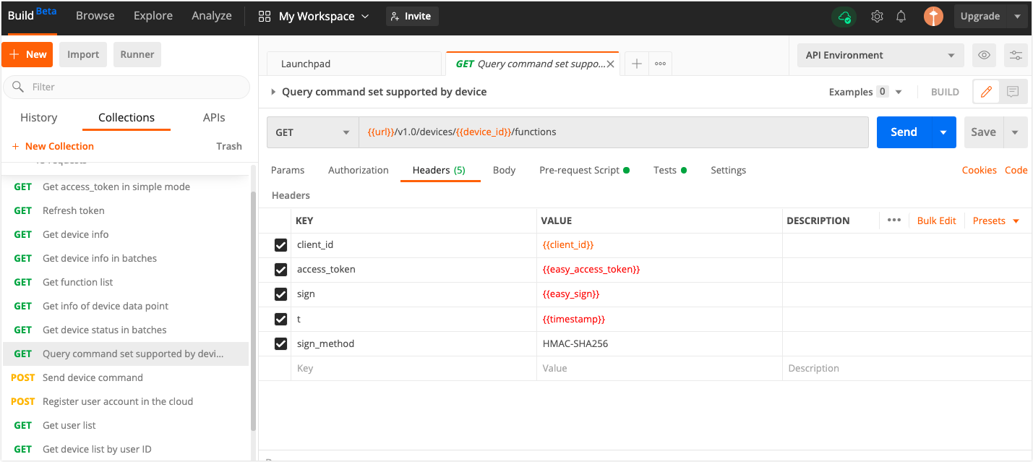Viewport: 1033px width, 462px height.
Task: Open the request Settings tab
Action: pyautogui.click(x=728, y=170)
